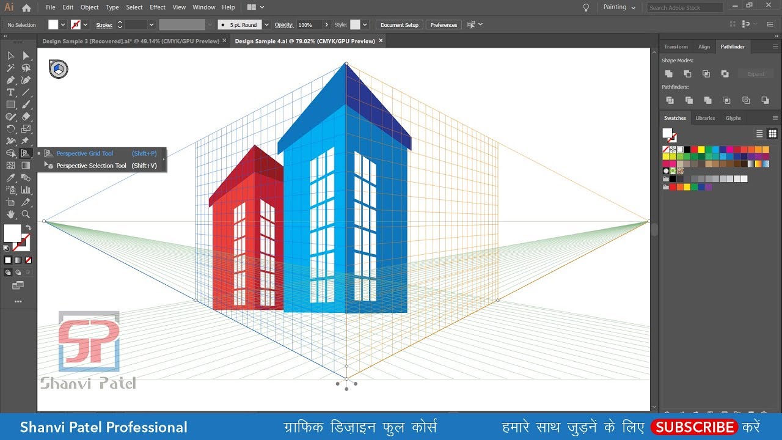Switch to the Align panel tab
This screenshot has height=440, width=782.
pos(704,47)
